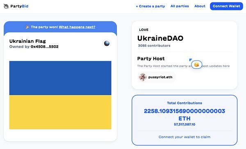Click owner address 0x4508...5502

point(45,47)
